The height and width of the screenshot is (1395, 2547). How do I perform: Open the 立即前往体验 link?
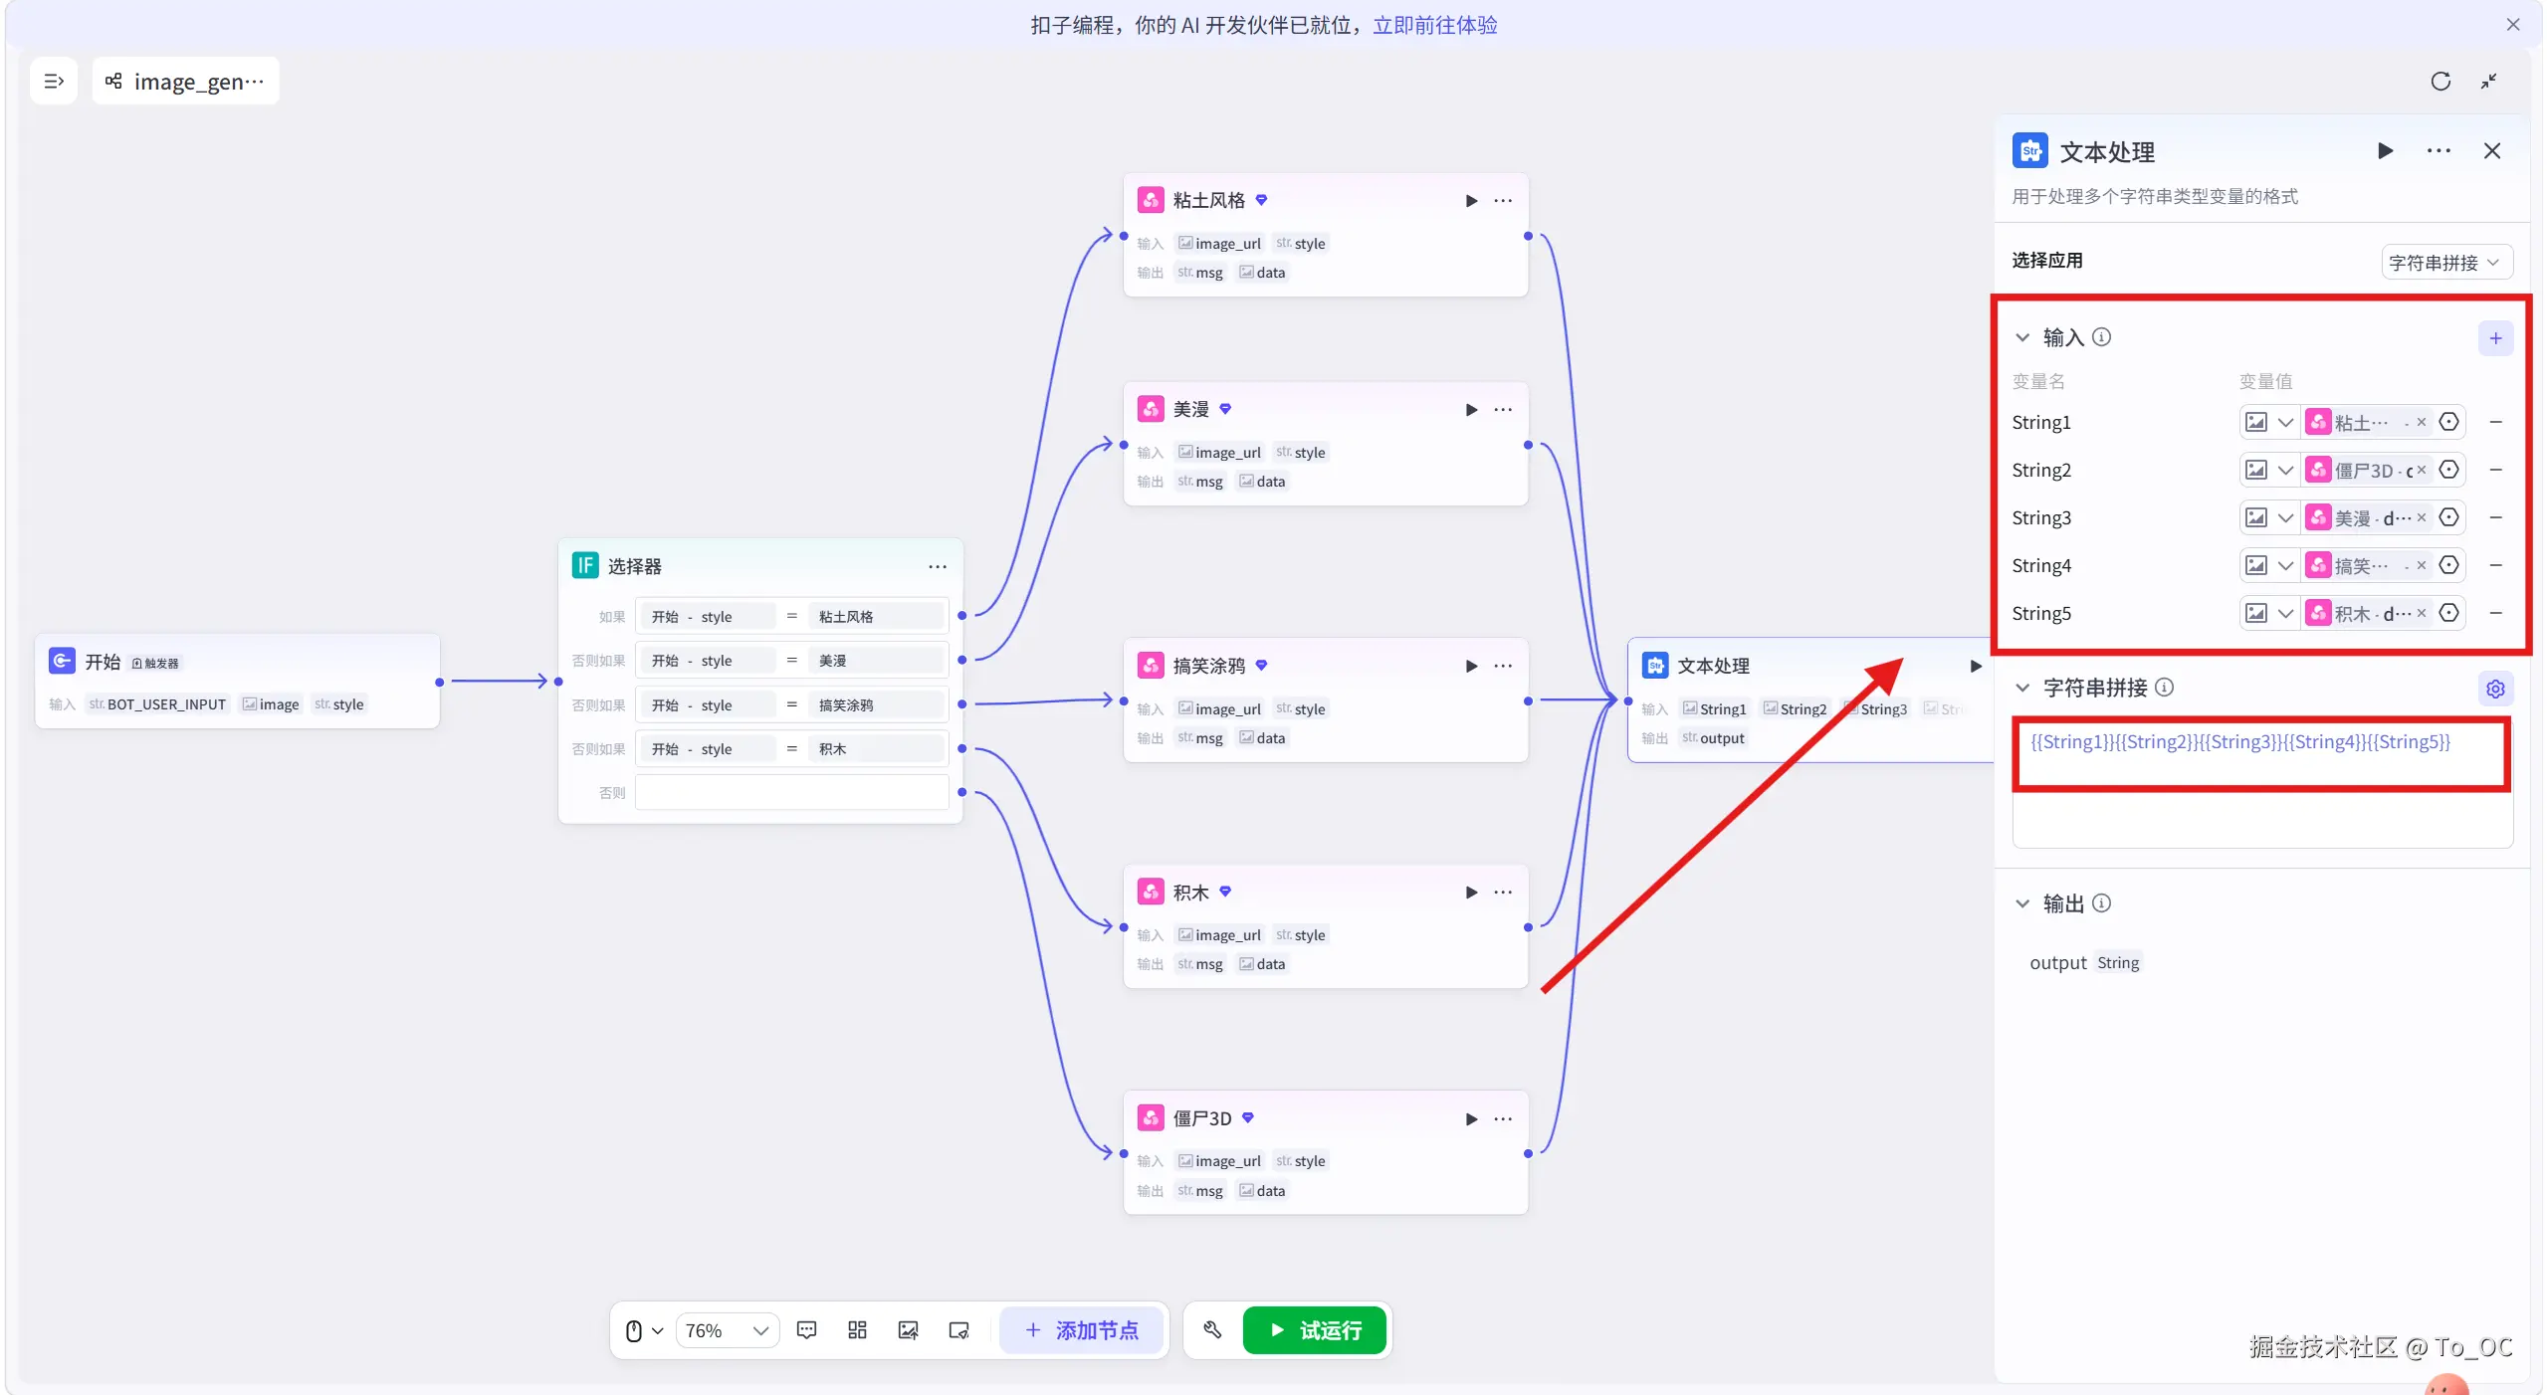tap(1434, 25)
